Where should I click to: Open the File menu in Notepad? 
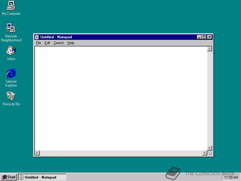[39, 43]
